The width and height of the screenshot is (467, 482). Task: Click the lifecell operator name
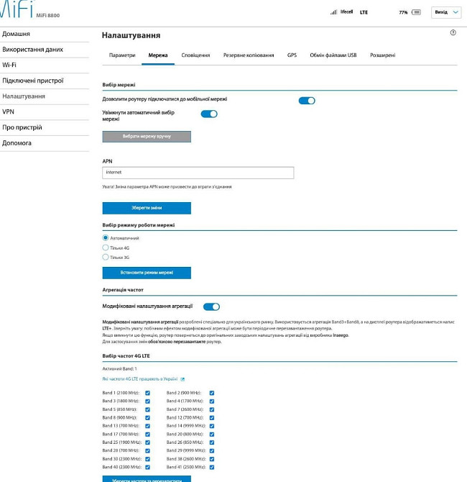coord(346,12)
